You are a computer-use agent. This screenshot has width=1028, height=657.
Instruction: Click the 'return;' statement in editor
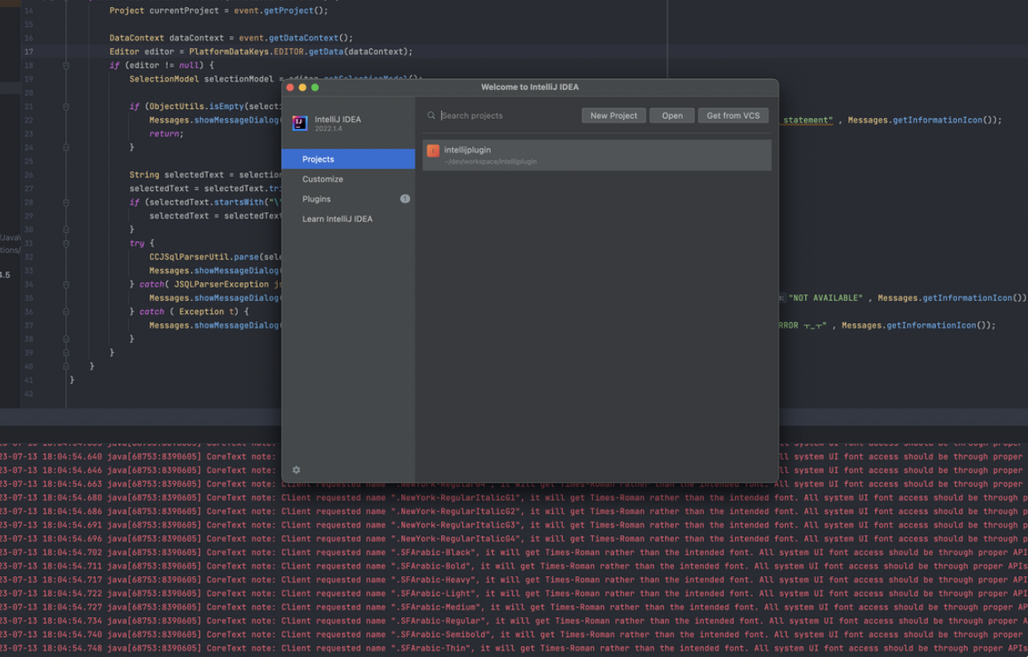pos(167,134)
